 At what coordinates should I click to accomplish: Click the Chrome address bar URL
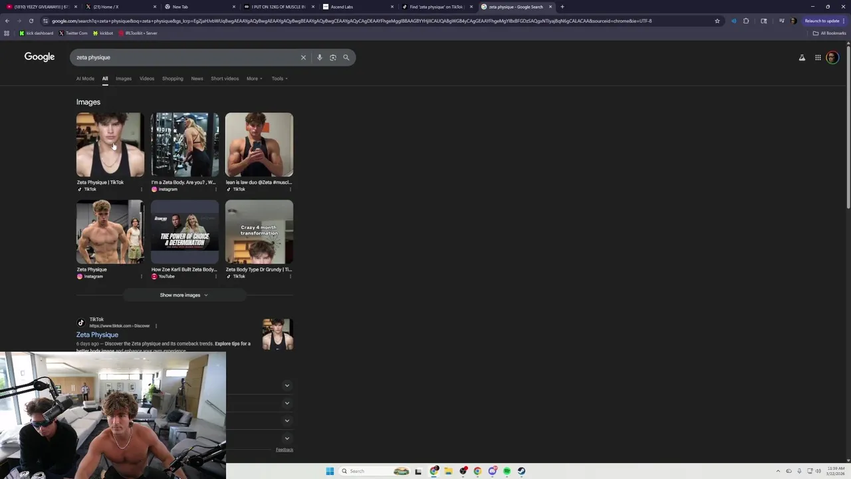click(352, 21)
